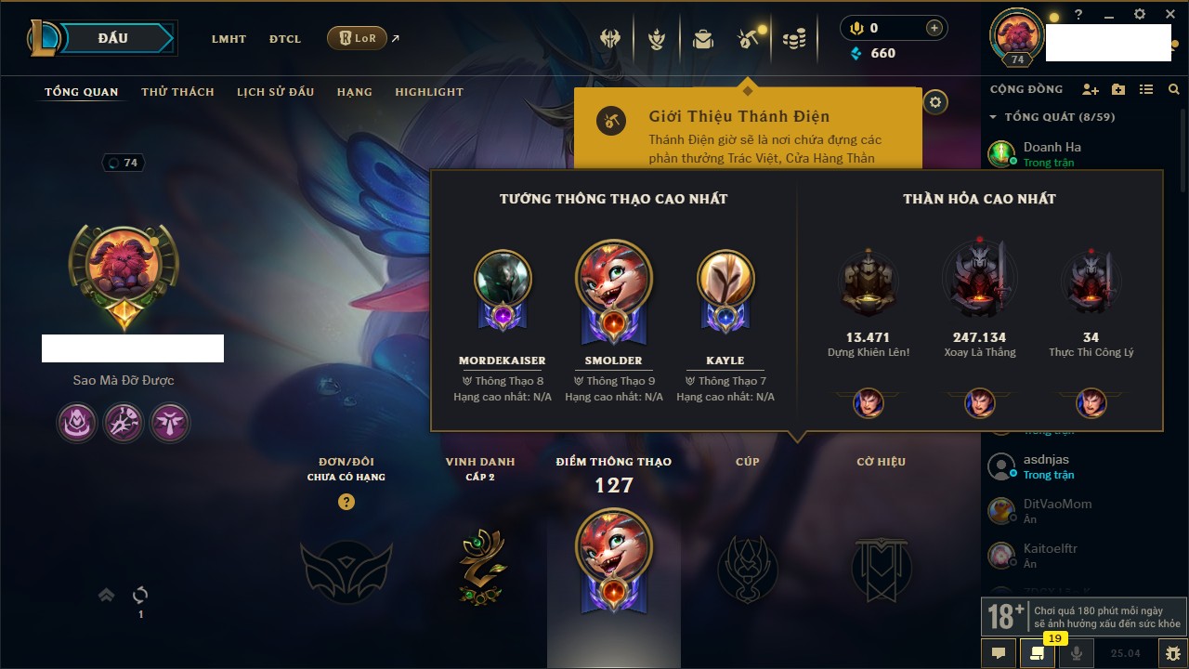The height and width of the screenshot is (669, 1189).
Task: Add a friend with the plus person icon
Action: pos(1091,89)
